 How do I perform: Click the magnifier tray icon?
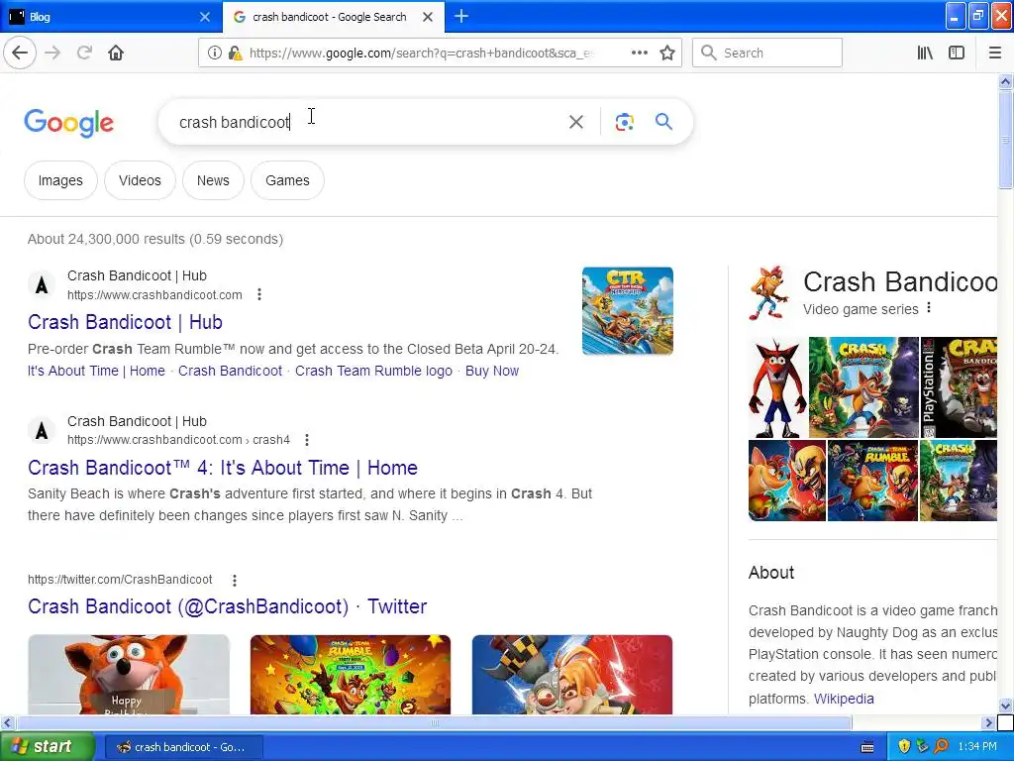click(941, 746)
